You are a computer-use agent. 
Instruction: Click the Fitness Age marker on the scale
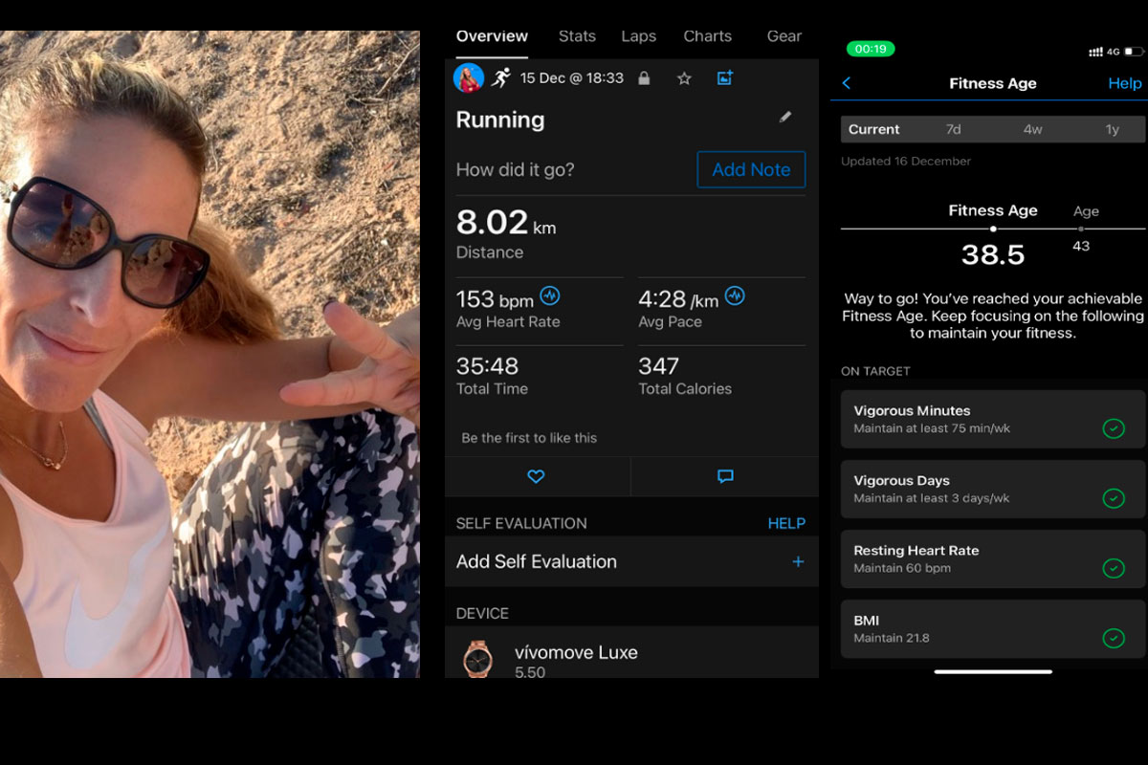(x=993, y=229)
